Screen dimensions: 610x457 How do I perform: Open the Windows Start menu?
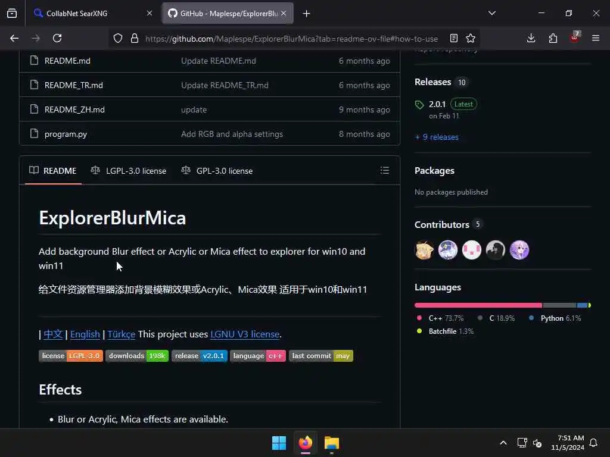tap(279, 443)
